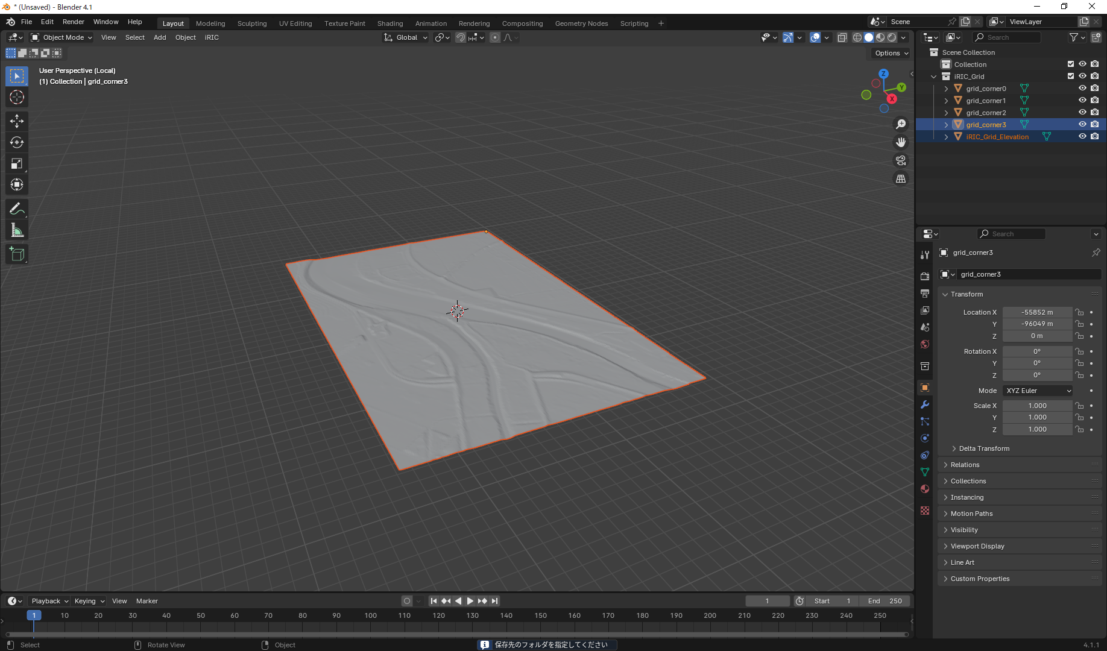Select the Move tool in the toolbar
1107x651 pixels.
point(17,121)
